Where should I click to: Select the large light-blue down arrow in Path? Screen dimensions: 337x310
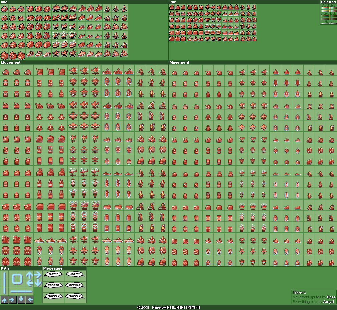(x=38, y=283)
